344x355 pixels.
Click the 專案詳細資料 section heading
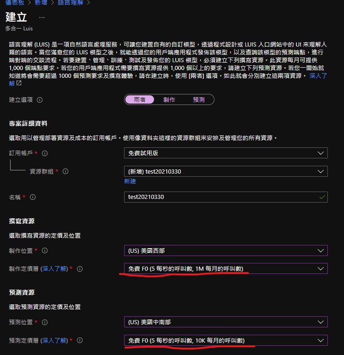click(x=28, y=123)
